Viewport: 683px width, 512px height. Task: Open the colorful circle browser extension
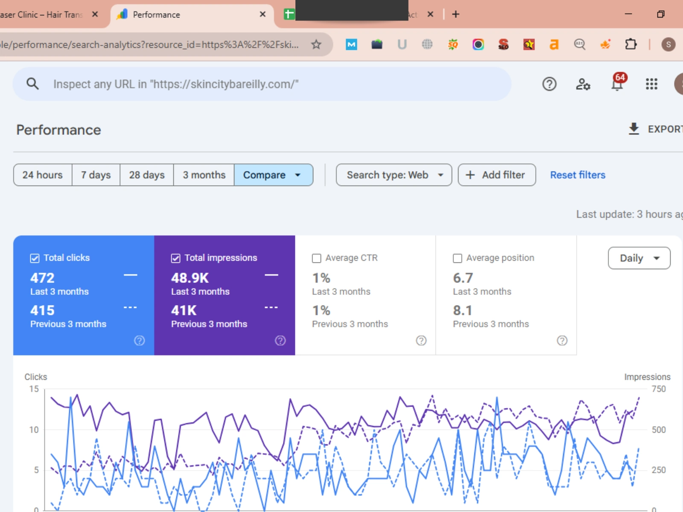point(478,44)
